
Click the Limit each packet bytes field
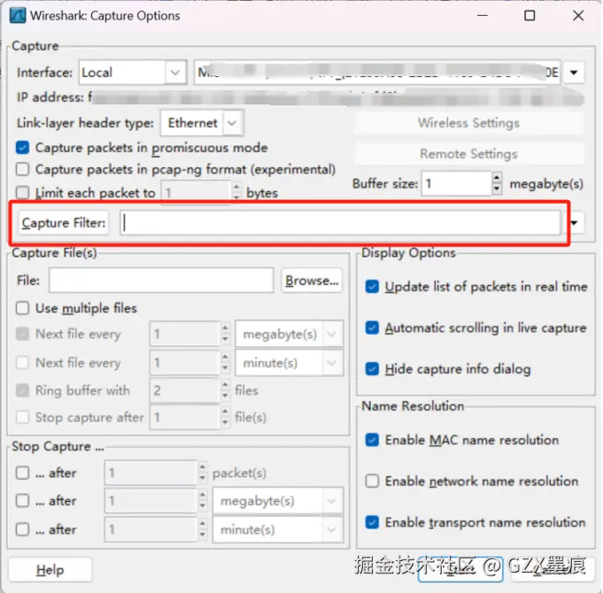coord(196,193)
